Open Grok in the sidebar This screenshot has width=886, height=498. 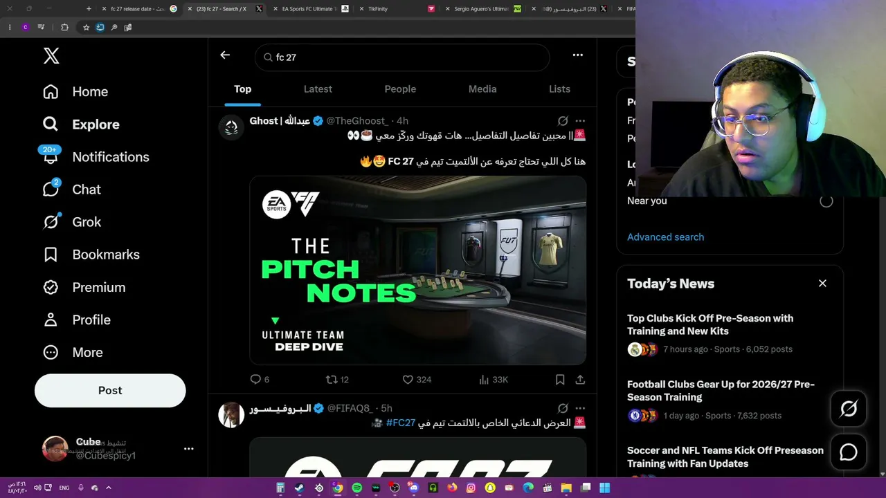coord(72,222)
